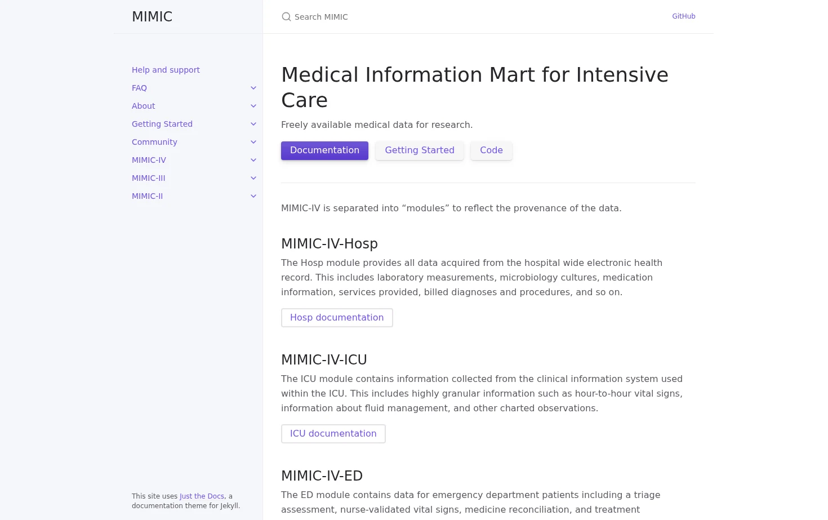Click the MIMIC-IV-ED heading

(x=322, y=476)
